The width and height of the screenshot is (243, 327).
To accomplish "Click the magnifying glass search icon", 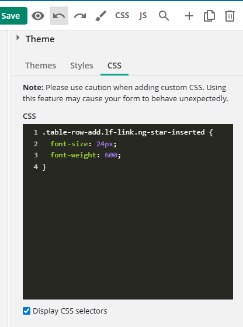I will [x=164, y=16].
